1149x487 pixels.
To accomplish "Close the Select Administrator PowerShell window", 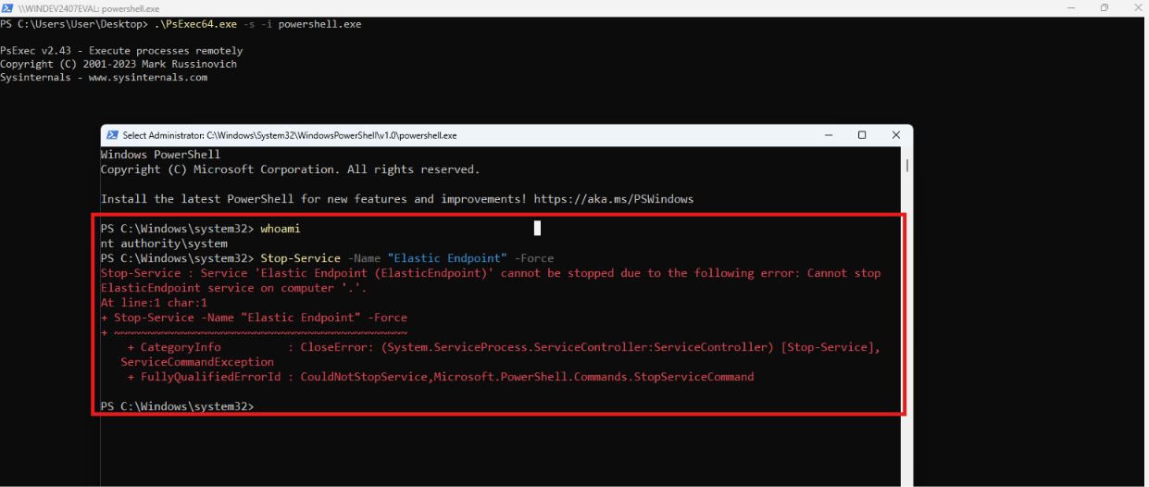I will 896,135.
